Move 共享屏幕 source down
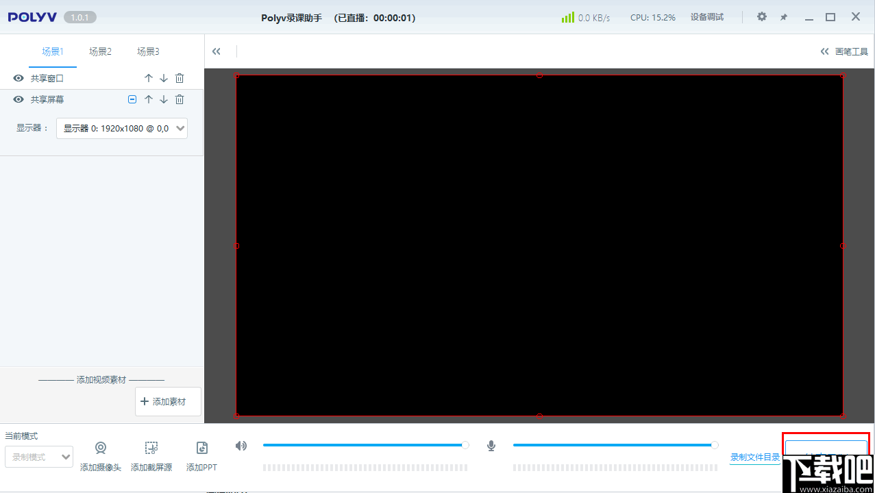The width and height of the screenshot is (875, 493). pos(164,100)
